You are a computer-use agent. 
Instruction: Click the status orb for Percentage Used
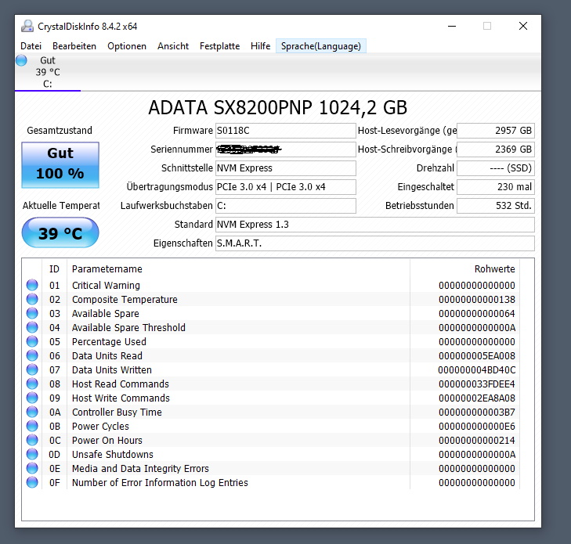click(32, 341)
